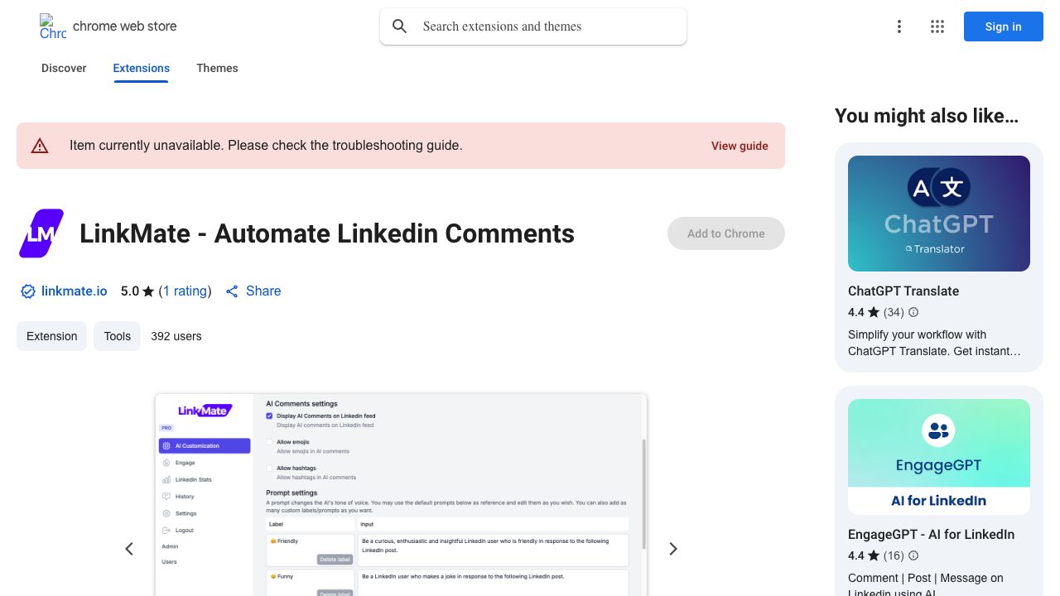Switch to the Discover tab

(x=64, y=69)
